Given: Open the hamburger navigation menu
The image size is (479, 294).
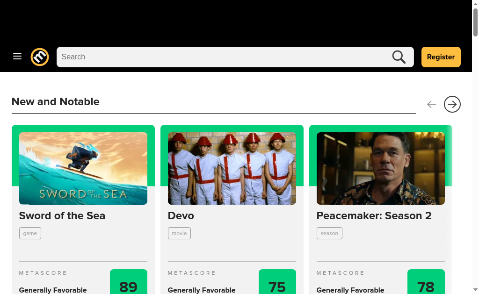Looking at the screenshot, I should (x=17, y=57).
